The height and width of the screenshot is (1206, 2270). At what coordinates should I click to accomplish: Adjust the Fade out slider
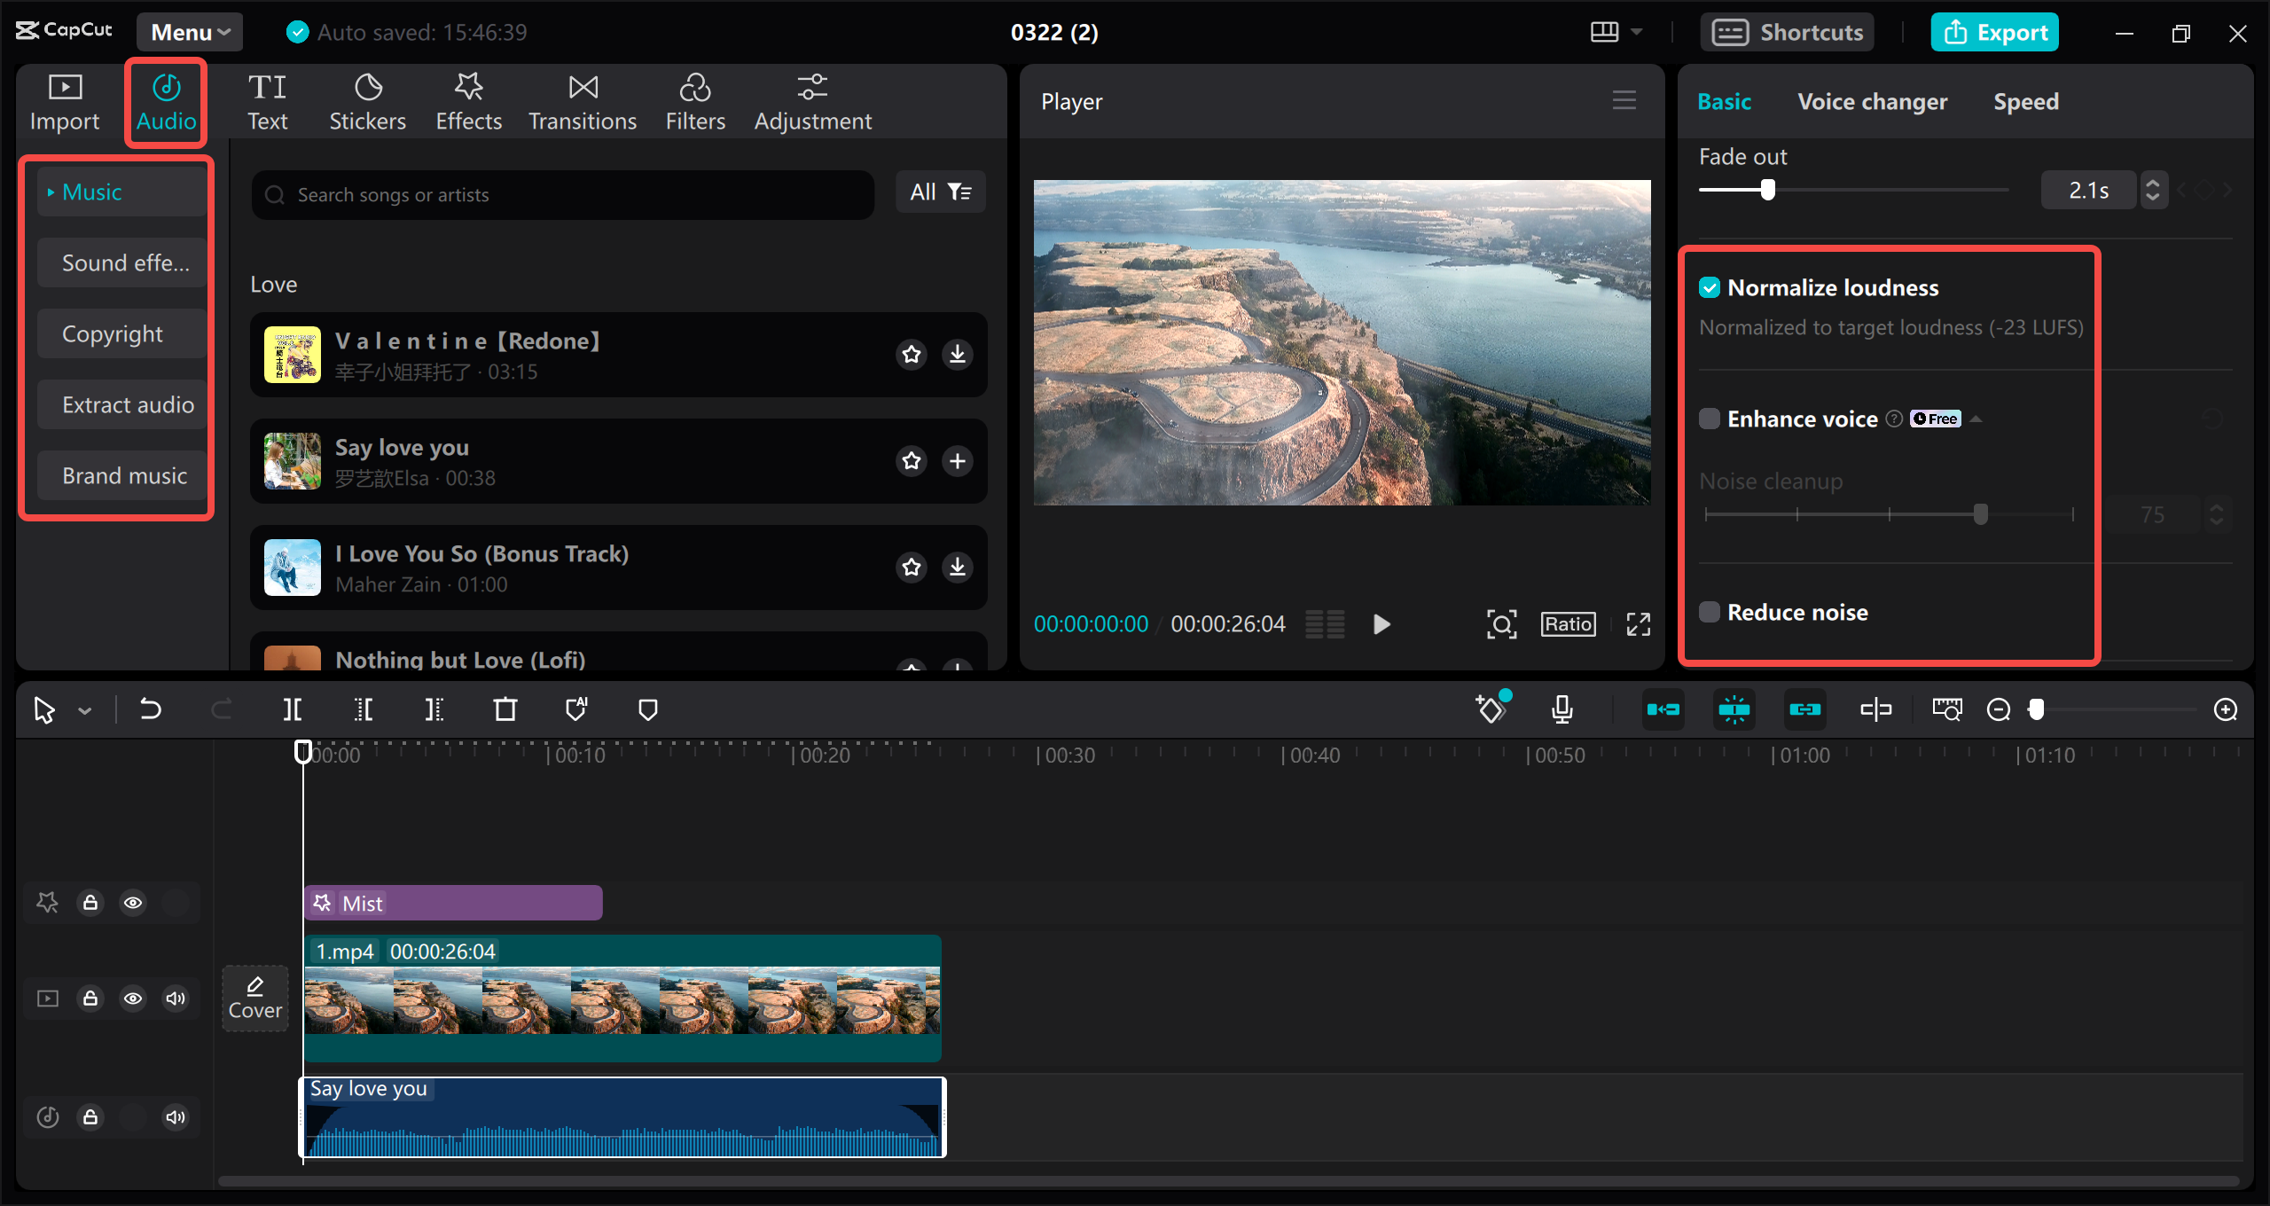pos(1768,191)
